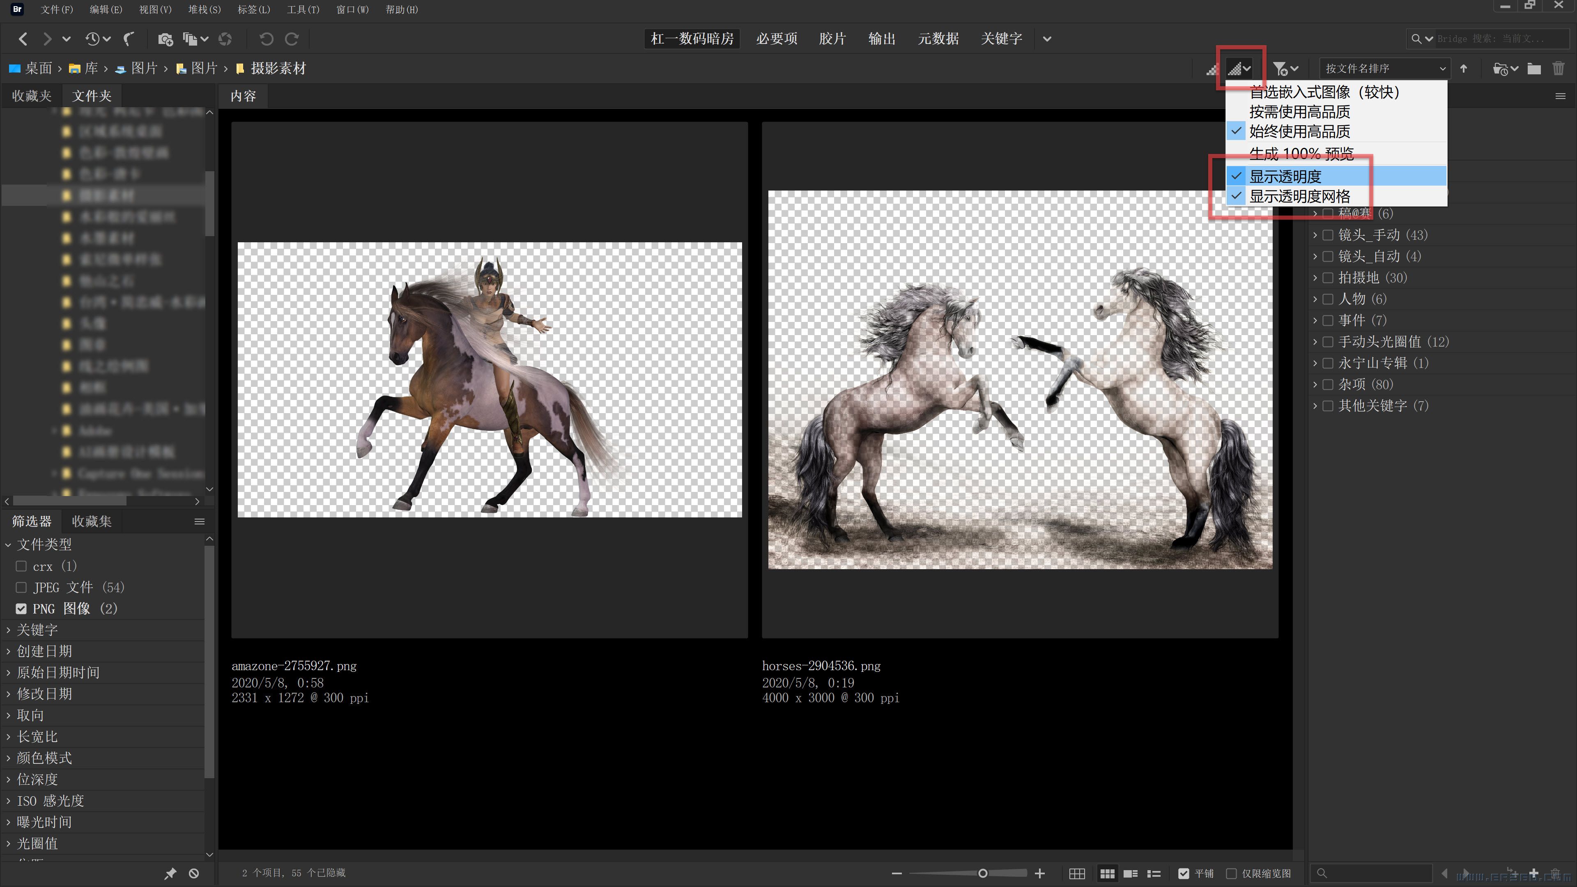Uncheck the PNG 图像 file type filter
Viewport: 1577px width, 887px height.
pyautogui.click(x=21, y=609)
